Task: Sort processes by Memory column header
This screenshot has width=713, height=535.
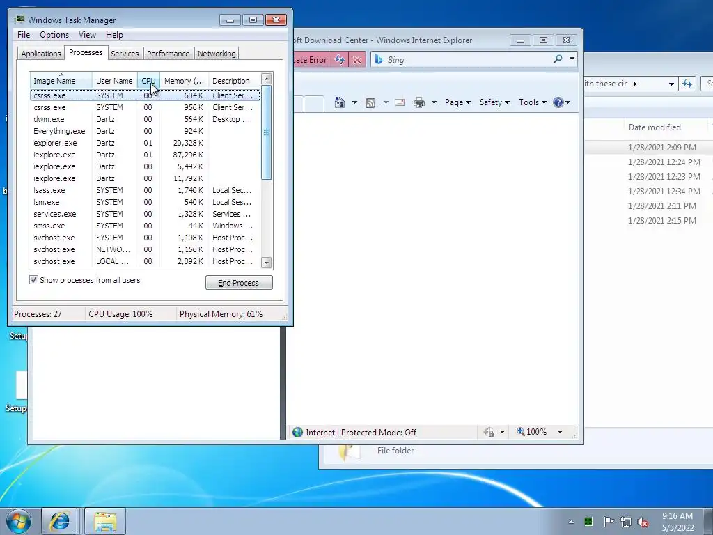Action: (x=184, y=81)
